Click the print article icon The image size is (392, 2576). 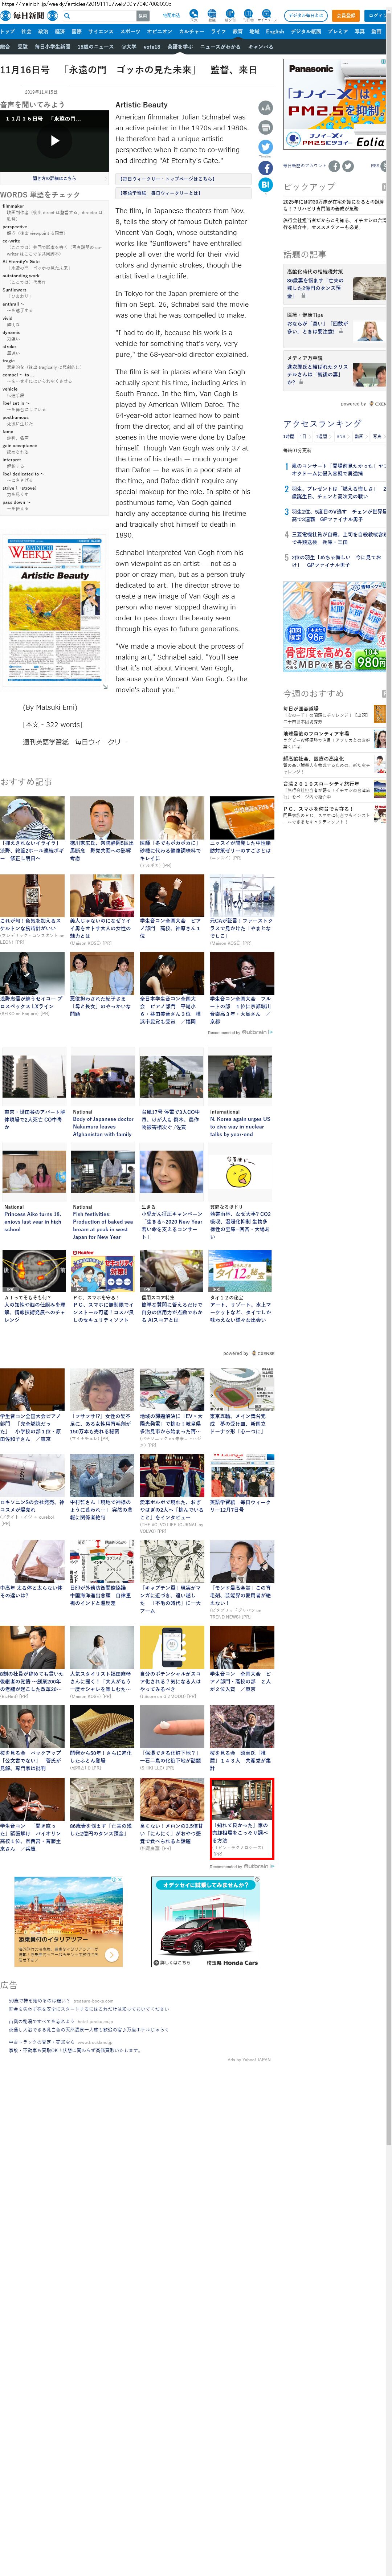click(265, 127)
